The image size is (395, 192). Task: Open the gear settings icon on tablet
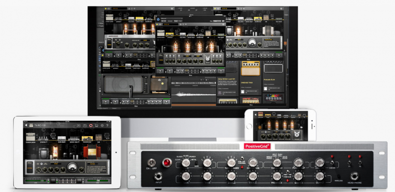tap(102, 125)
